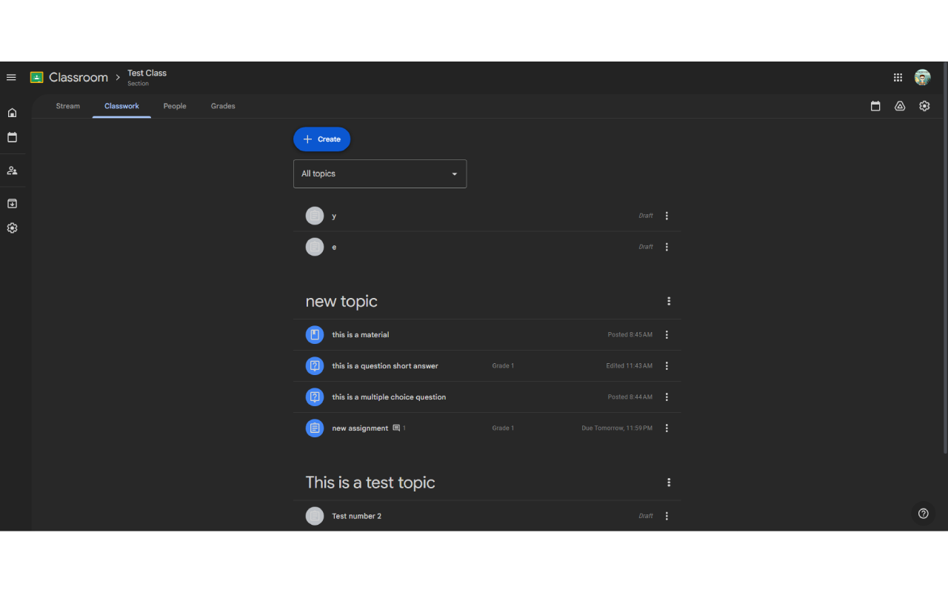Viewport: 948px width, 593px height.
Task: Open class settings gear icon
Action: click(x=924, y=106)
